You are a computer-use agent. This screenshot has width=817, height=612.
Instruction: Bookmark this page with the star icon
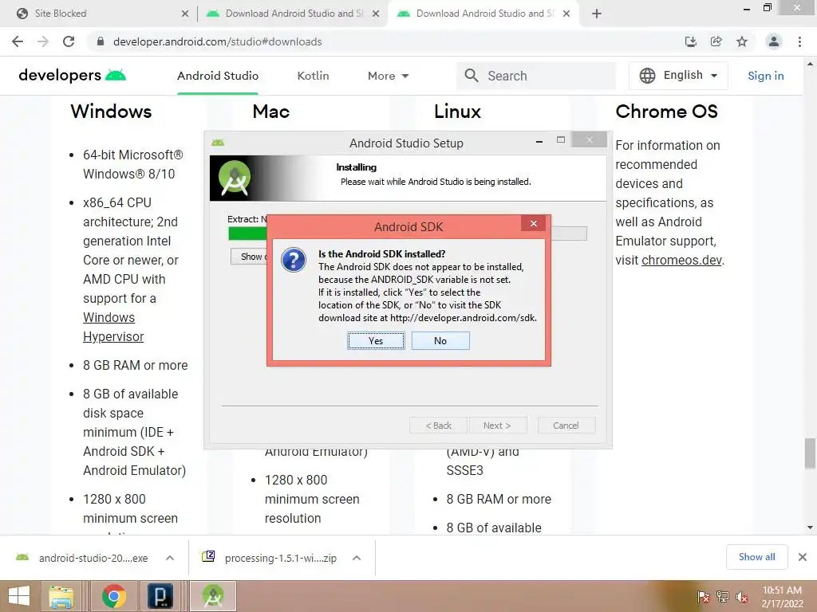[742, 41]
